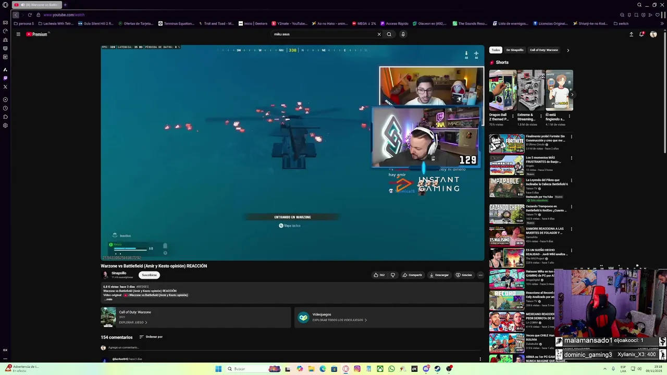The height and width of the screenshot is (375, 667).
Task: Run search with magnifier button
Action: pos(389,34)
